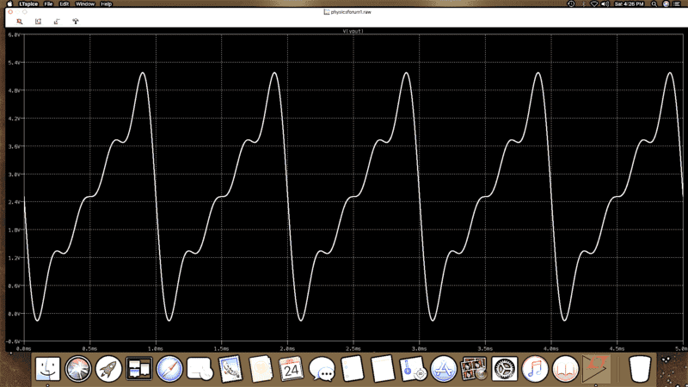This screenshot has width=688, height=387.
Task: Open Calendar showing 24 in Dock
Action: pos(291,370)
